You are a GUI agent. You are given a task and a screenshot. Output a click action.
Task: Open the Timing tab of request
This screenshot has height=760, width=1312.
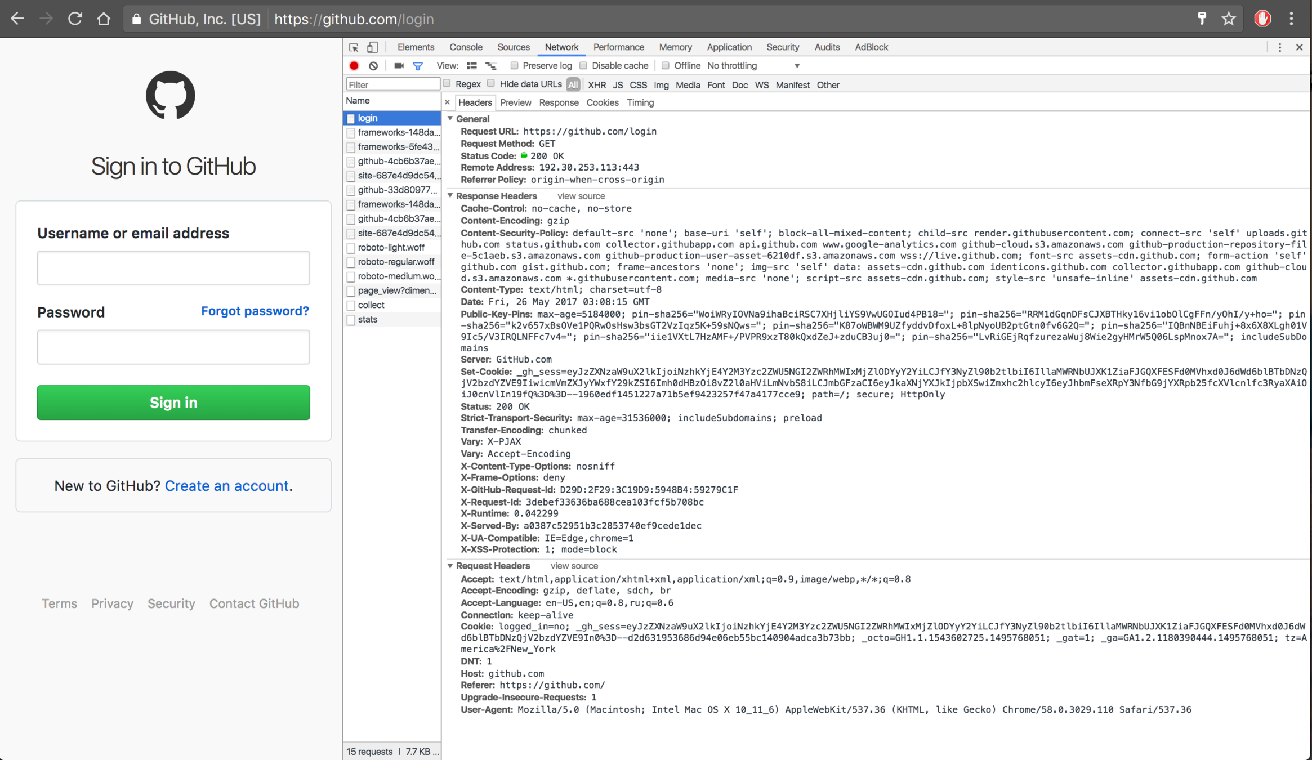pos(640,102)
